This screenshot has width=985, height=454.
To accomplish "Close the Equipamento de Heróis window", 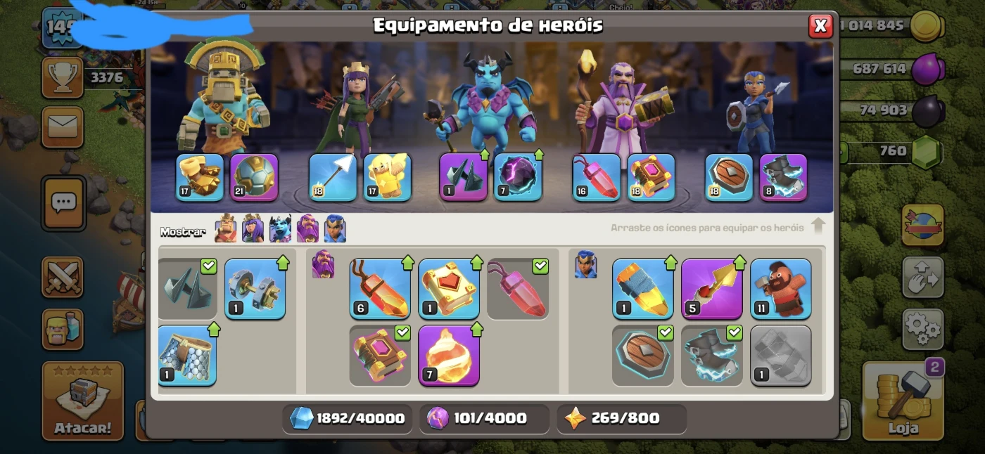I will (820, 26).
